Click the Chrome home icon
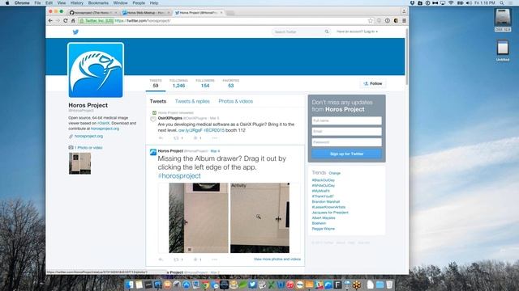The height and width of the screenshot is (291, 519). [73, 21]
